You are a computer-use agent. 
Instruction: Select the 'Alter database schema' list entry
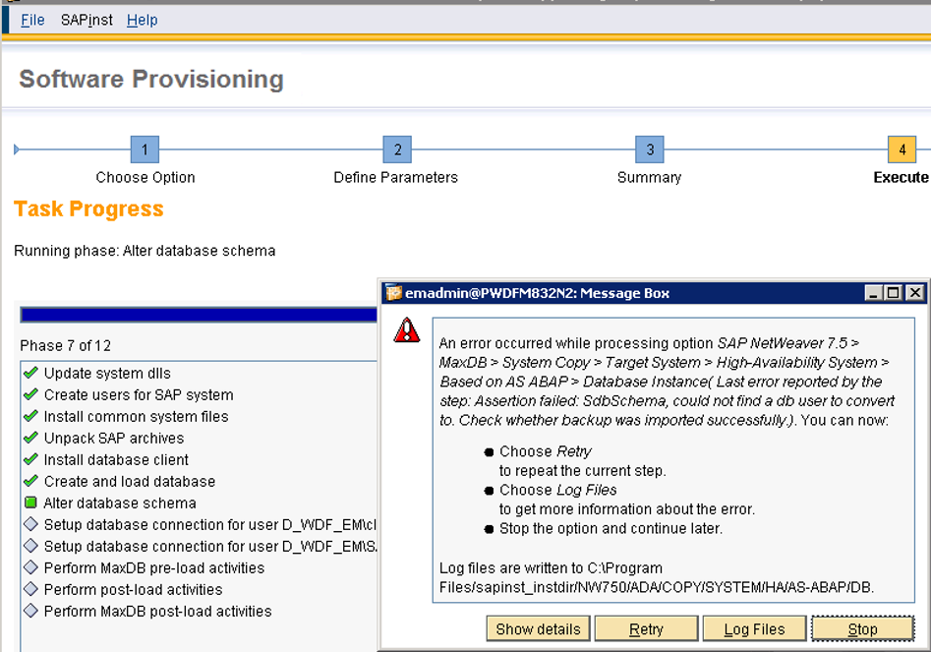coord(120,503)
